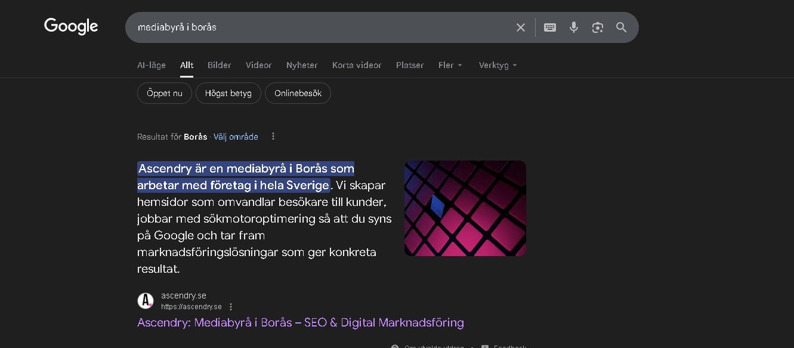Viewport: 794px width, 348px height.
Task: Expand the Verktyg dropdown
Action: coord(498,65)
